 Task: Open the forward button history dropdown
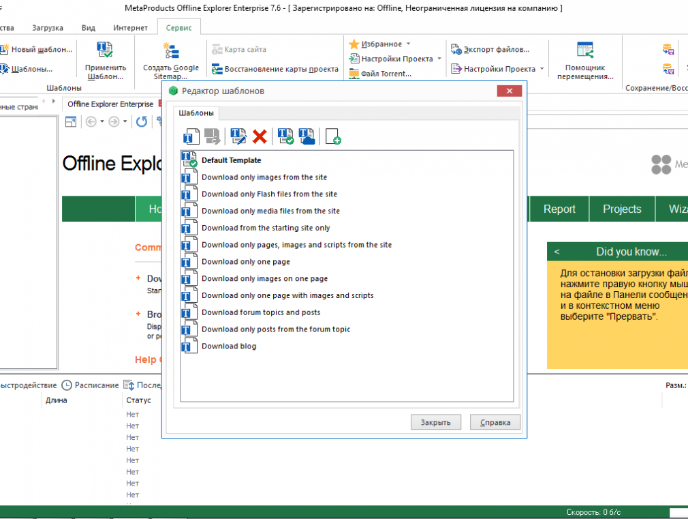(x=125, y=121)
